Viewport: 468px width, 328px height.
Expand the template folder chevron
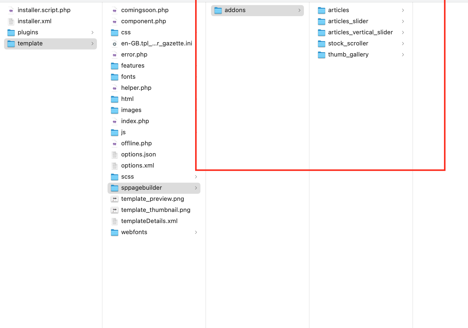[x=92, y=43]
